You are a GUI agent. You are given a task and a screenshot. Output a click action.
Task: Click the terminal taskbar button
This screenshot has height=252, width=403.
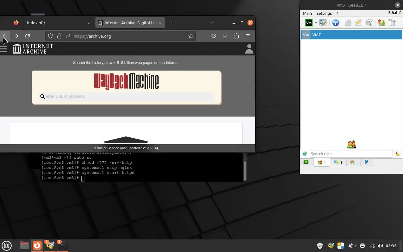click(62, 245)
